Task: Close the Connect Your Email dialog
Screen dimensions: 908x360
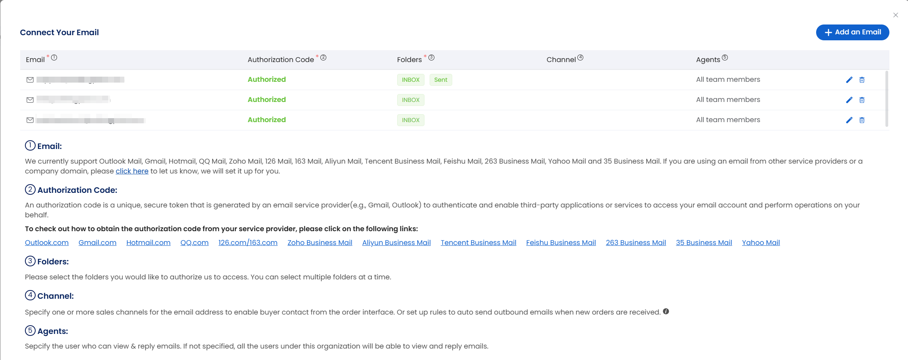Action: pyautogui.click(x=895, y=15)
